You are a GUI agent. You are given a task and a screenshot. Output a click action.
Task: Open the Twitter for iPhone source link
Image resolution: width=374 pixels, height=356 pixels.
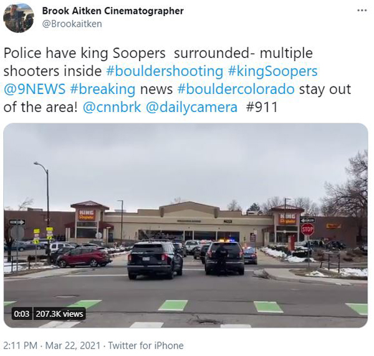(146, 345)
